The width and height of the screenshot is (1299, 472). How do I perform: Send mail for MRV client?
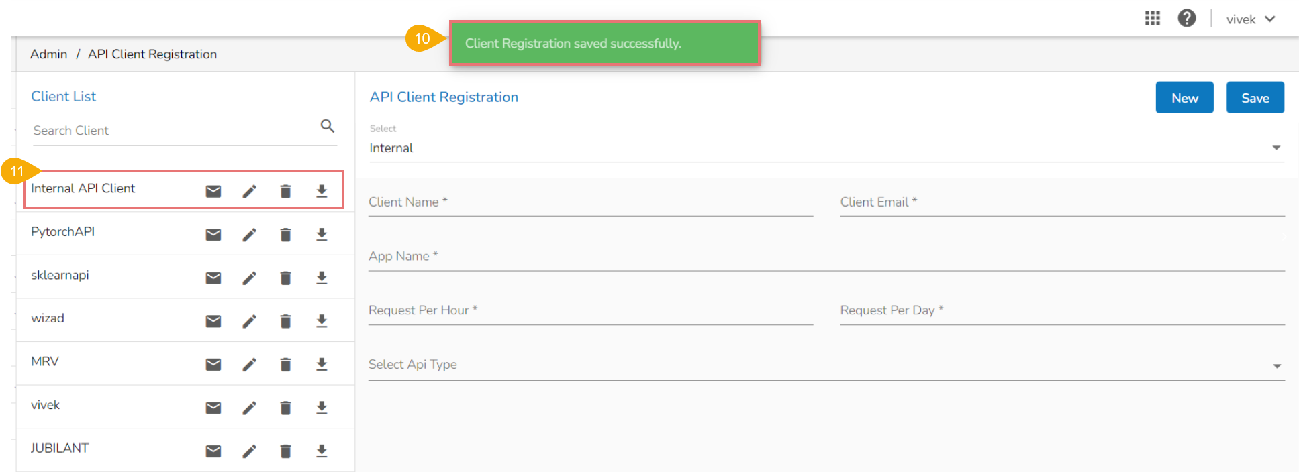[x=213, y=365]
